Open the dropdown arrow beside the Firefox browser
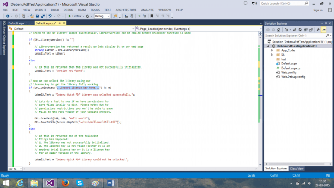This screenshot has height=188, width=334. pyautogui.click(x=83, y=16)
